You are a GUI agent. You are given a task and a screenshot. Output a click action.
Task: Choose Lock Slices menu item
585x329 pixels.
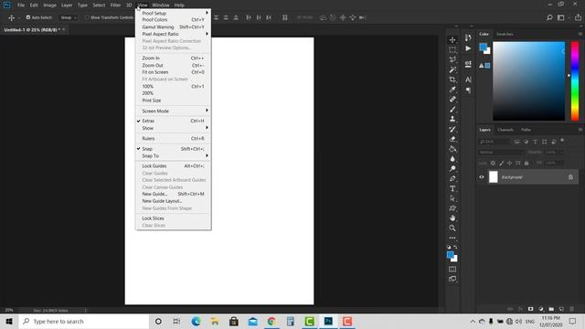point(173,218)
